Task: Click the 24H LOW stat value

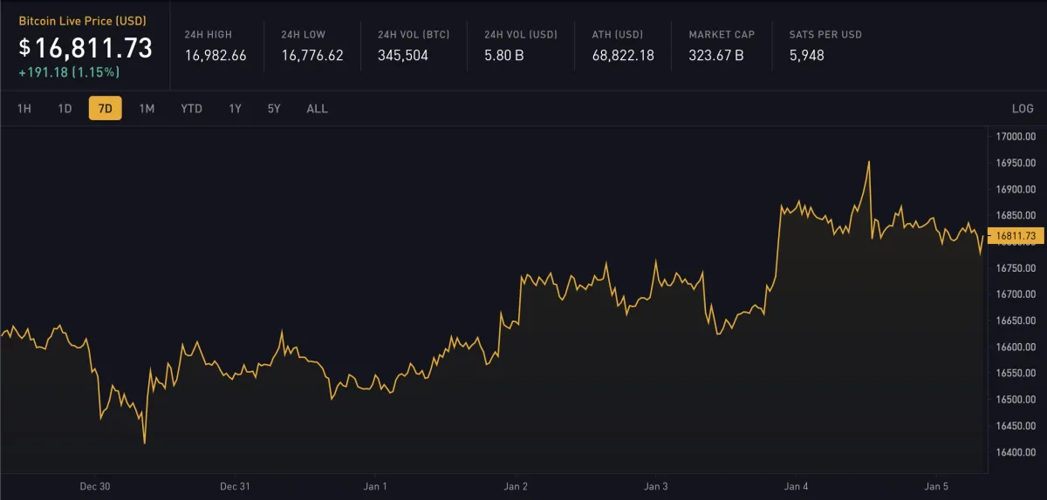Action: 312,56
